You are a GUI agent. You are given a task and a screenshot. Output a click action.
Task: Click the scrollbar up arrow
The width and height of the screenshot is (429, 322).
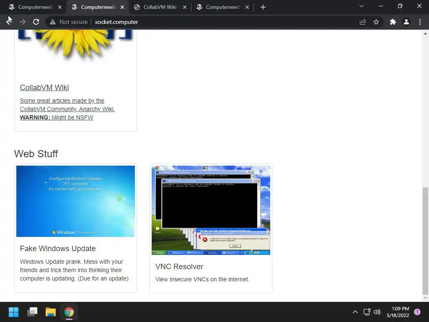[x=425, y=34]
